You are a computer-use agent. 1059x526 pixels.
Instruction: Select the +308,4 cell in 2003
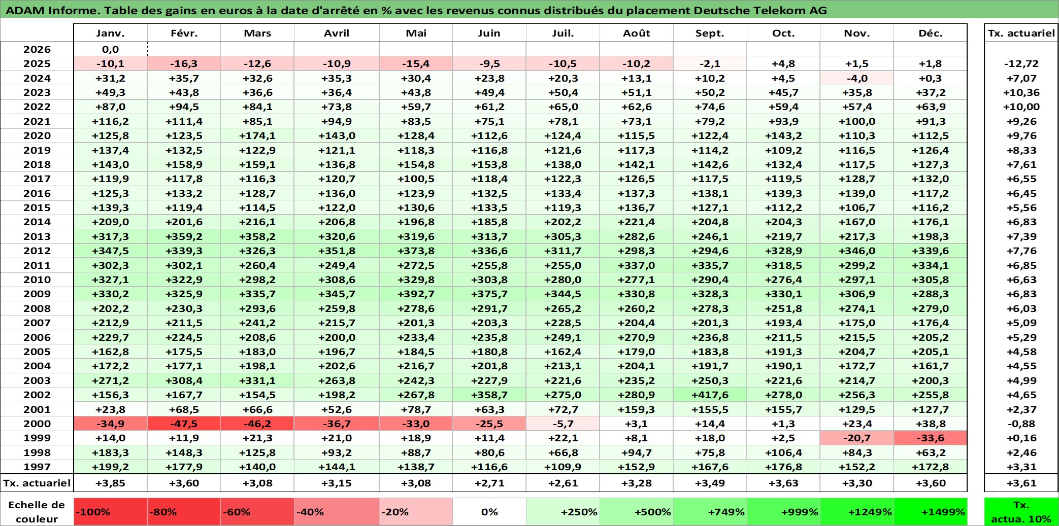pyautogui.click(x=184, y=380)
